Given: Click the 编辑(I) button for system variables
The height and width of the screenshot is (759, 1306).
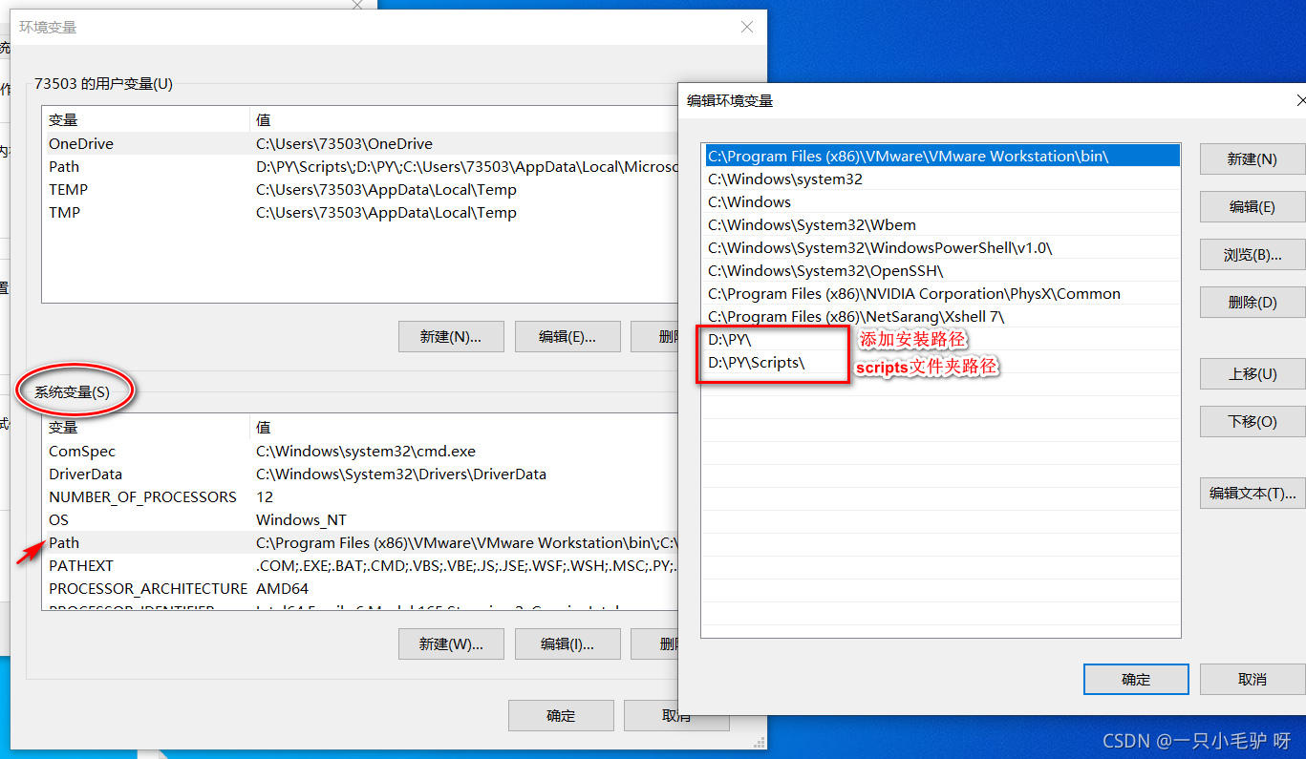Looking at the screenshot, I should (567, 643).
